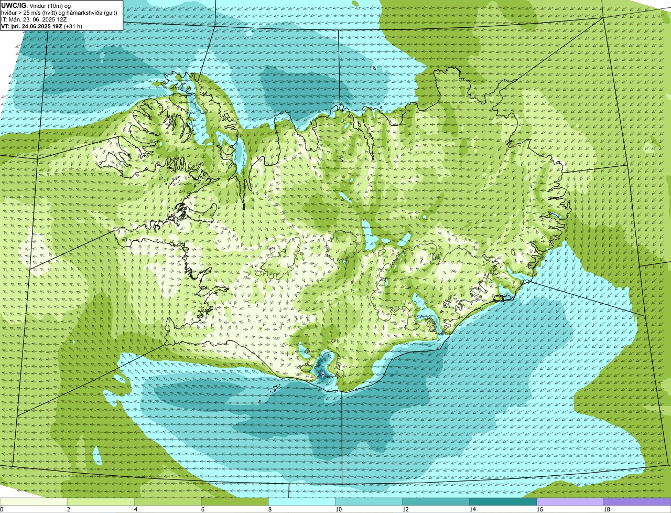Click the legend tick label '2'

(69, 509)
